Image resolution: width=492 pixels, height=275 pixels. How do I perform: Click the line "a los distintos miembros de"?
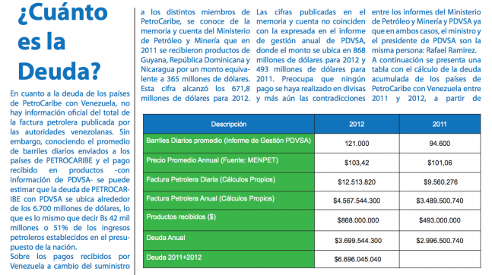195,12
